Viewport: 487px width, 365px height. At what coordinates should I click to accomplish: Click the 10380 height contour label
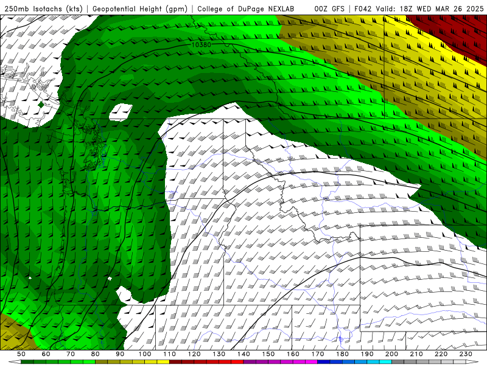tap(201, 44)
